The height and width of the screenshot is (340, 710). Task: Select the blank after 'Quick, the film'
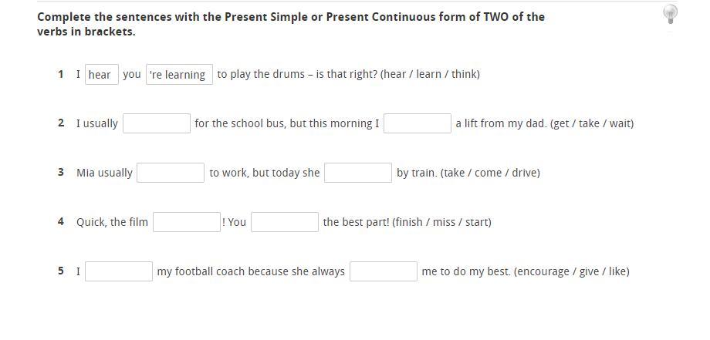[x=186, y=222]
